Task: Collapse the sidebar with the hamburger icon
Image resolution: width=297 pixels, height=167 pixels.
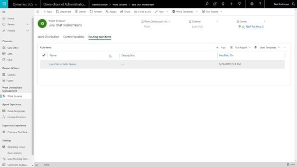Action: tap(4, 12)
